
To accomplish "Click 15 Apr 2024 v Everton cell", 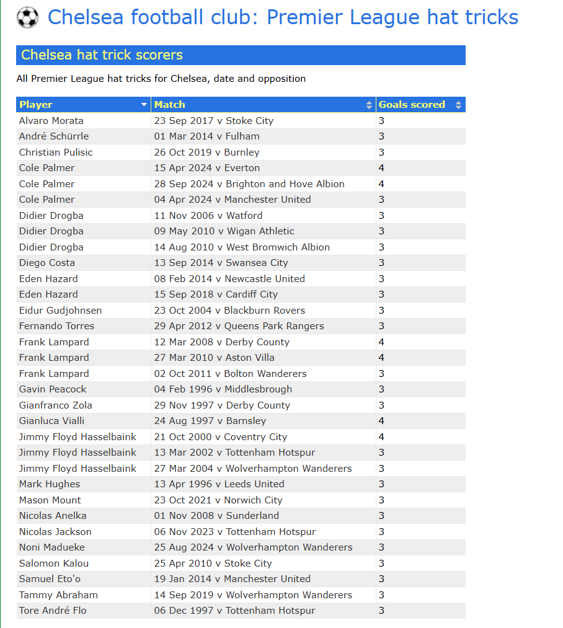I will (x=264, y=168).
